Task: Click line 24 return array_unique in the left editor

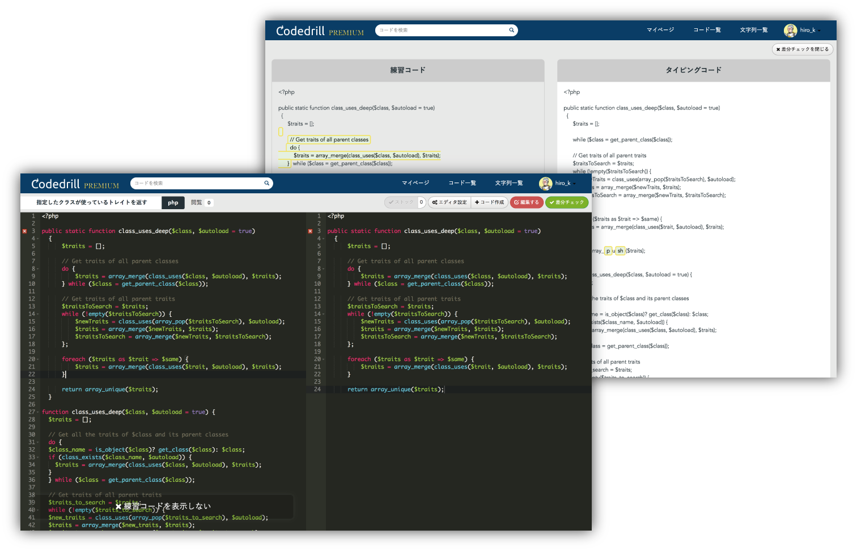Action: click(x=110, y=389)
